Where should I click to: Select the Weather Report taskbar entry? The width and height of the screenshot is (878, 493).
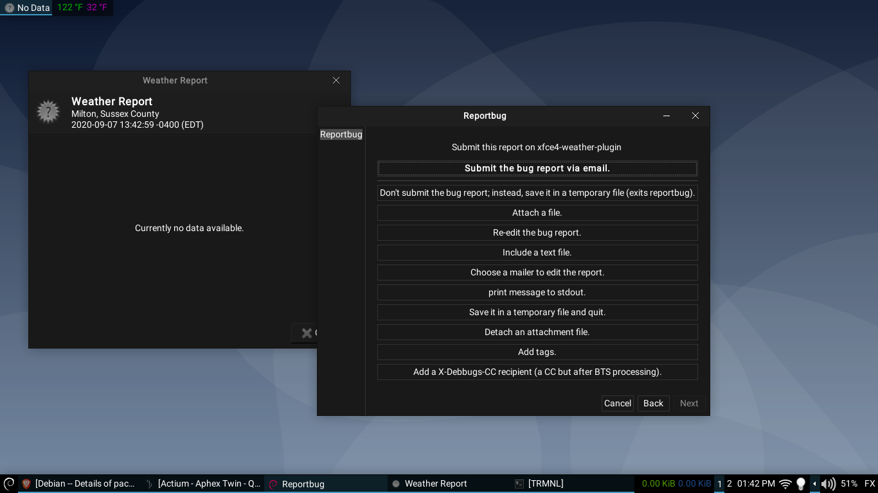click(x=449, y=483)
